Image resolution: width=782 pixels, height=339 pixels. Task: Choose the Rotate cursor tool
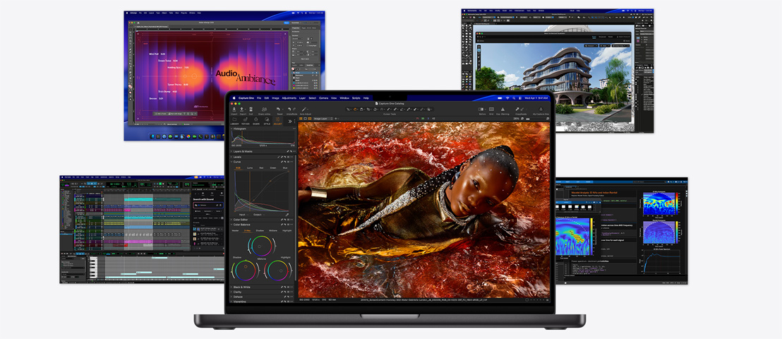pos(375,109)
